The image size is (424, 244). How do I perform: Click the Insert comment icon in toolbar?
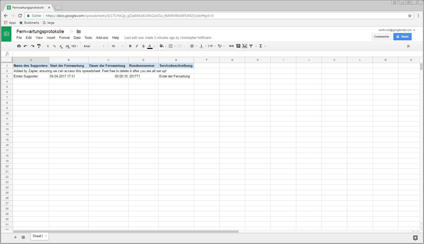238,46
